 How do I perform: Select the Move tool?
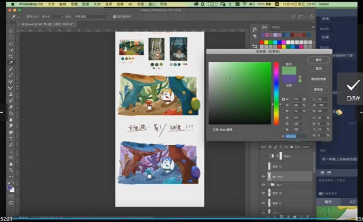coord(11,31)
